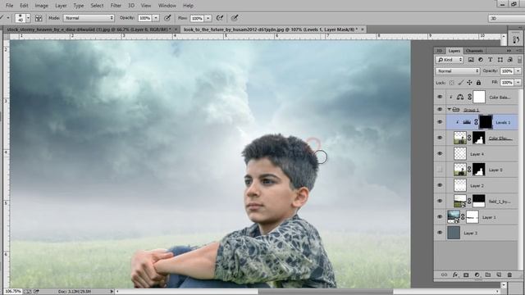The height and width of the screenshot is (295, 525).
Task: Show the hidden Layer 5
Action: point(440,170)
